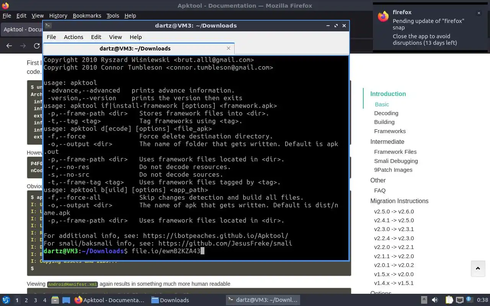Screen dimensions: 490x306
Task: Open v2.1.1 -> v2.2.0 migration link
Action: (394, 256)
